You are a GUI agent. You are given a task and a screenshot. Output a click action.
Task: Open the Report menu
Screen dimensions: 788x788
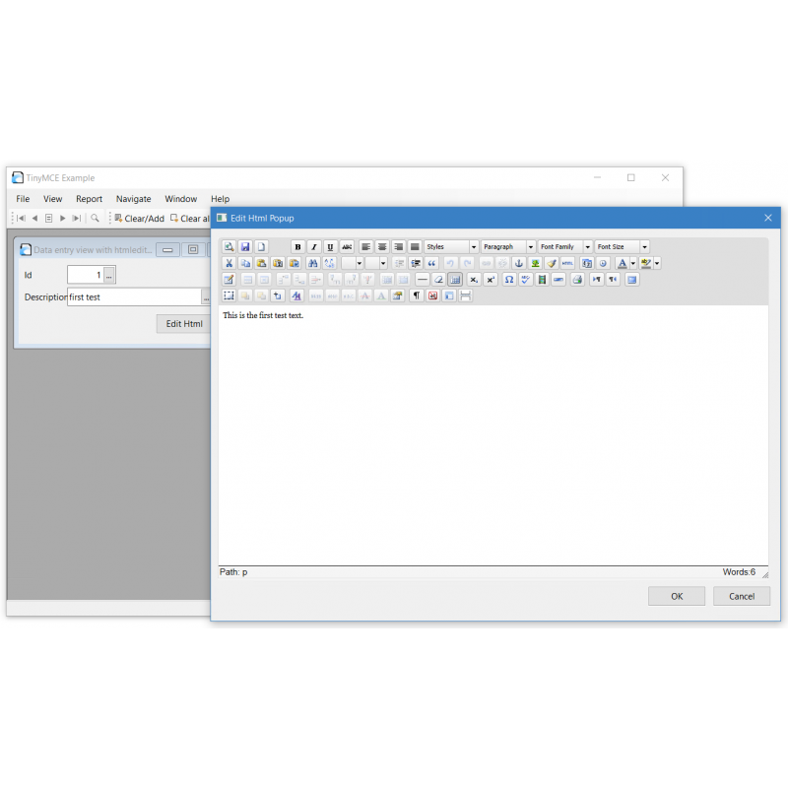click(x=89, y=198)
